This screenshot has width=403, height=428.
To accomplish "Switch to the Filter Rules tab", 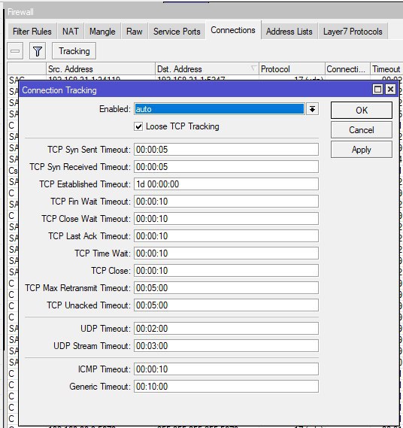I will tap(32, 32).
